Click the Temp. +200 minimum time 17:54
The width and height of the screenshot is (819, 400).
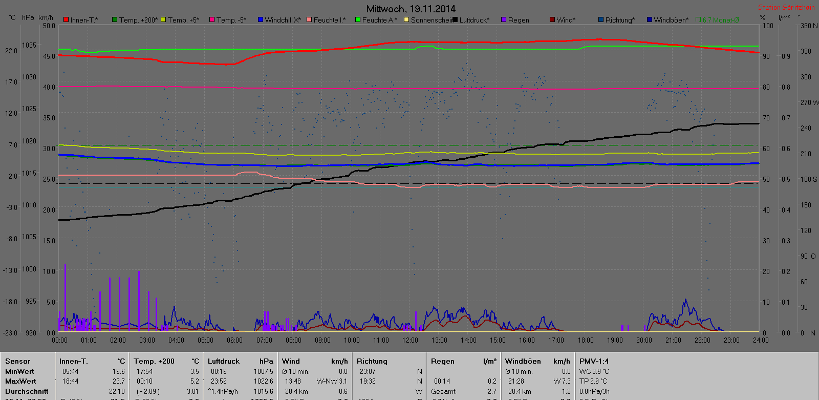[x=144, y=371]
